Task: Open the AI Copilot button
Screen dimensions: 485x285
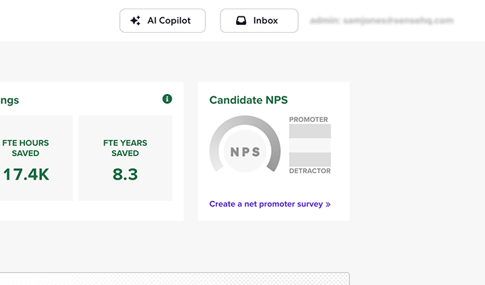Action: click(163, 21)
